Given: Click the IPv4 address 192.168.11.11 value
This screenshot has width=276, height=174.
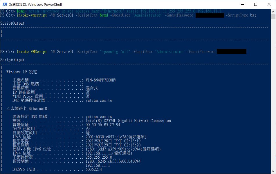Looking at the screenshot, I should [x=109, y=153].
